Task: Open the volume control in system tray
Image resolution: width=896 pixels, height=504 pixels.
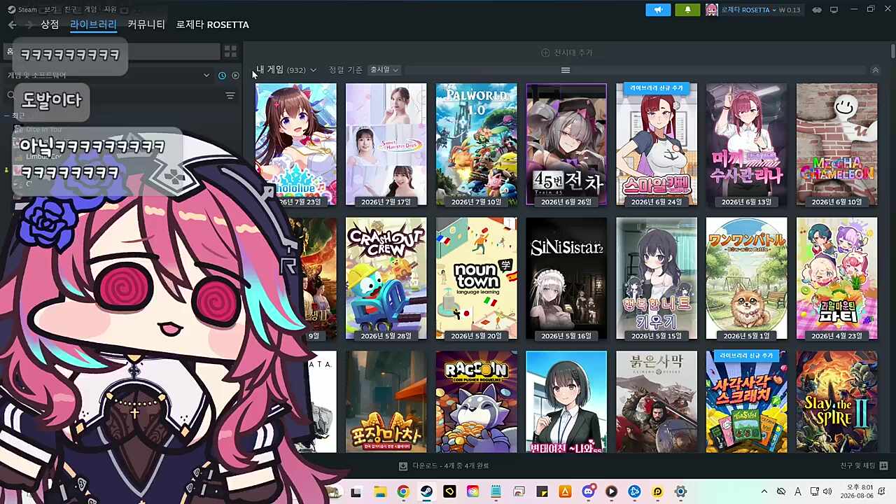Action: (x=827, y=492)
